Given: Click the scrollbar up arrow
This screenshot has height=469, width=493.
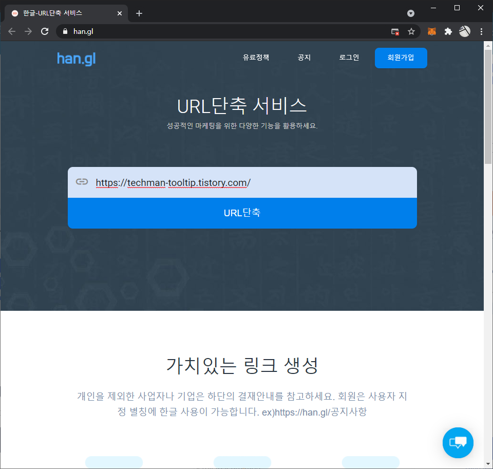Looking at the screenshot, I should (488, 46).
